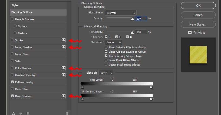Enable the Outer Glow checkbox
221x115 pixels.
point(12,89)
